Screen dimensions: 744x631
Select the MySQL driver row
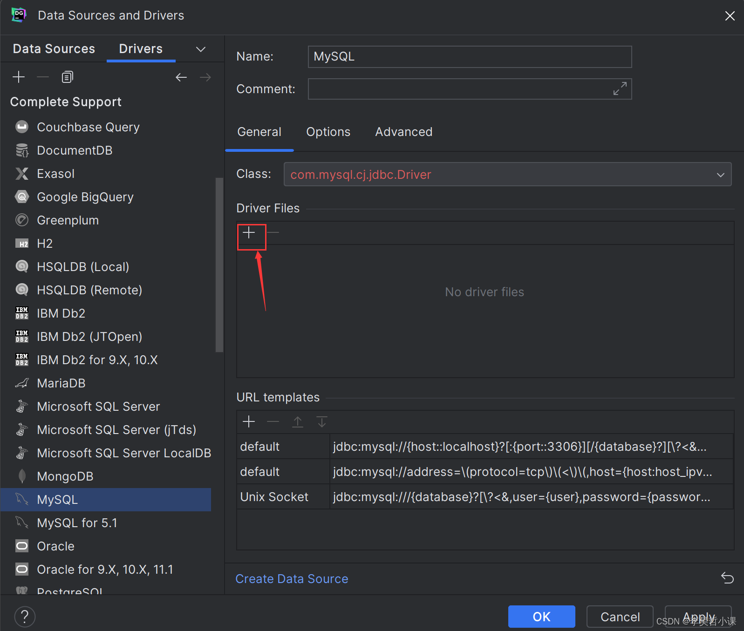point(106,500)
